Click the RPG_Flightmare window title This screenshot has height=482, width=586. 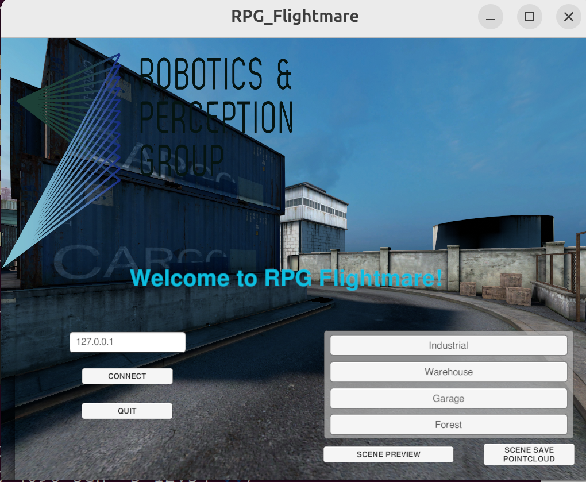tap(295, 16)
